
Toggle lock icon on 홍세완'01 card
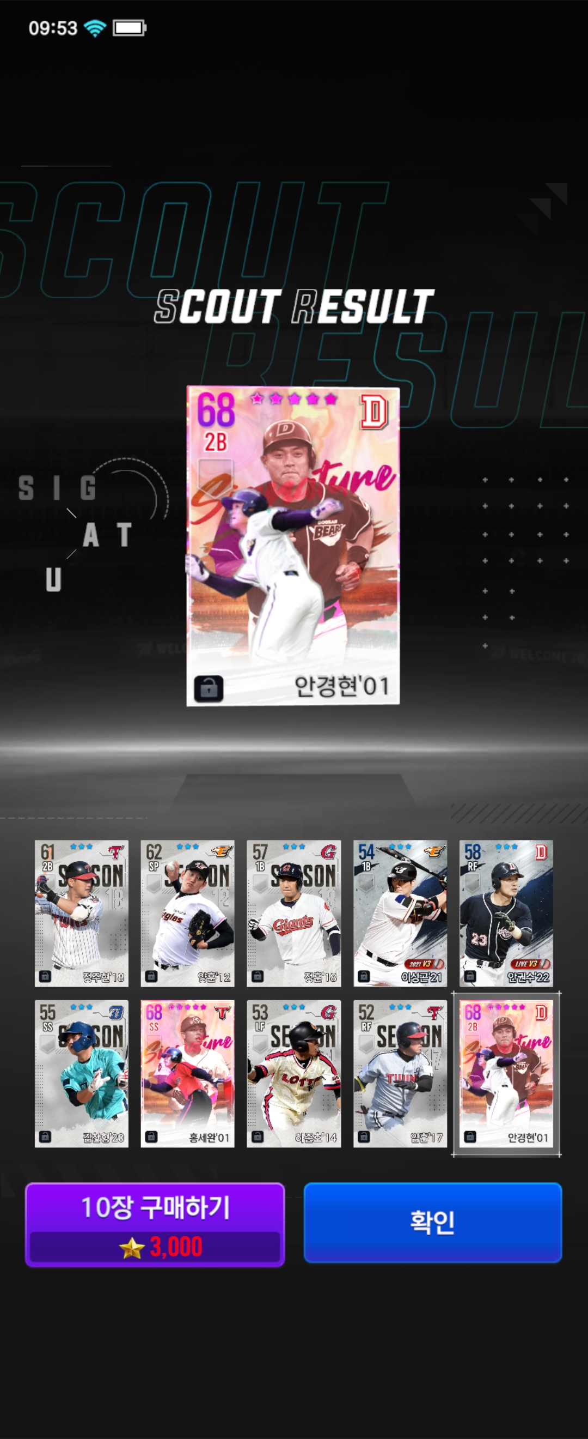[x=151, y=1136]
